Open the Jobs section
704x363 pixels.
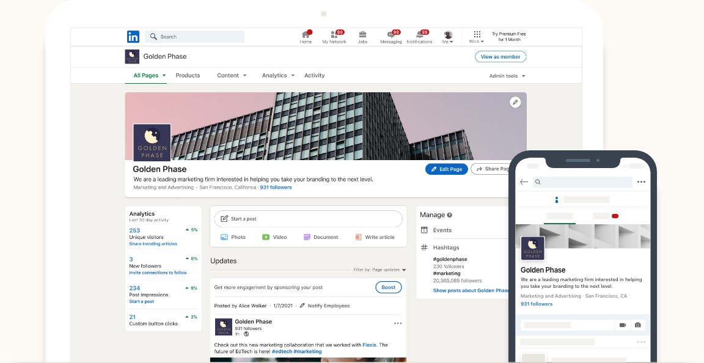[362, 37]
